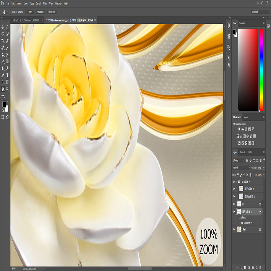Viewport: 271px width, 271px height.
Task: Hide the bottom background layer visibility eye
Action: click(234, 229)
